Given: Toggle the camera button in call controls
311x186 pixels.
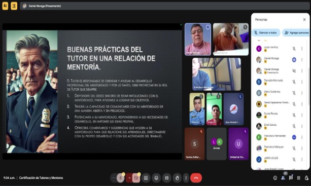Looking at the screenshot, I should (x=136, y=178).
